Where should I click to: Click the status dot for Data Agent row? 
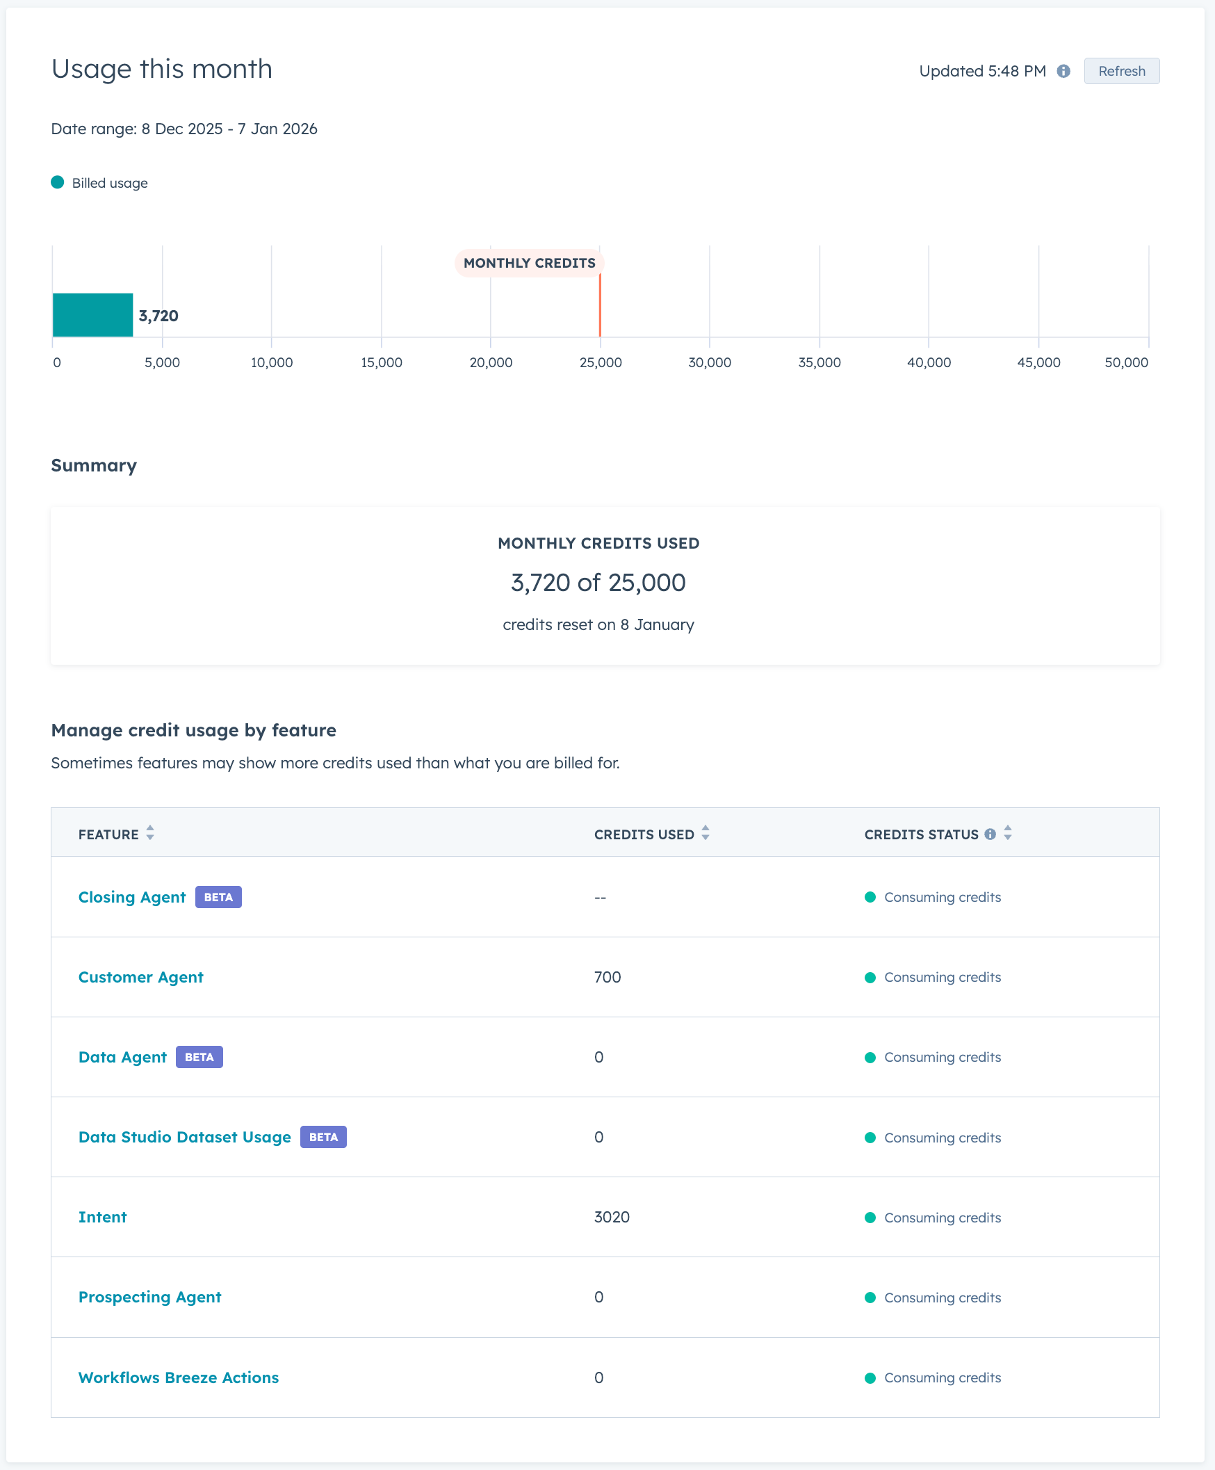(x=870, y=1057)
